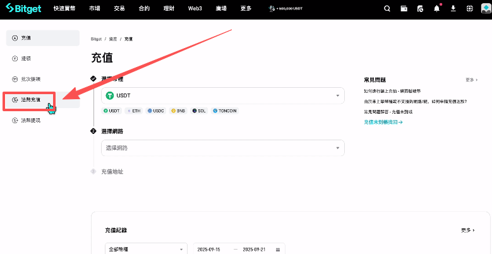Click 更多 beside 常見問題

[470, 80]
